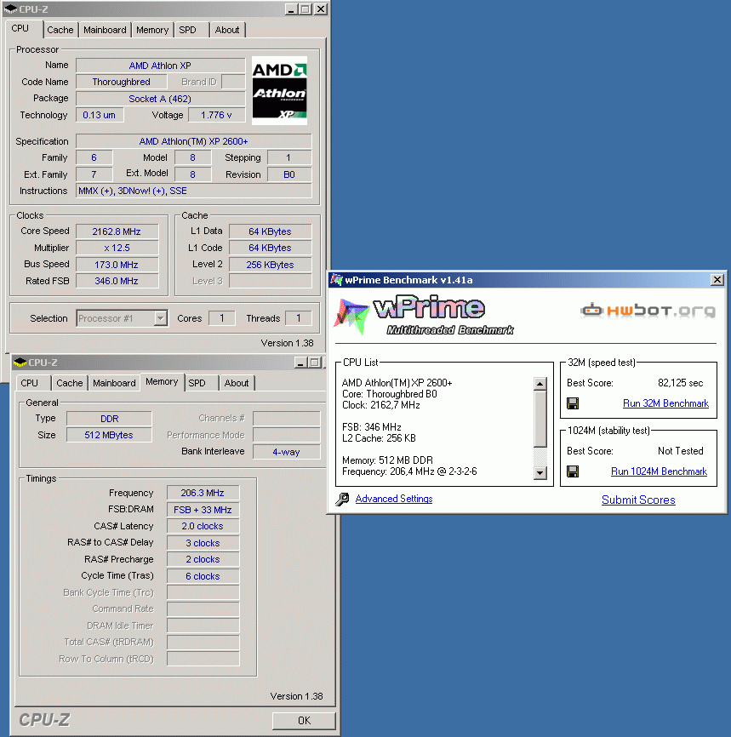Select the Memory tab in the lower CPU-Z window
Viewport: 731px width, 737px height.
point(162,381)
